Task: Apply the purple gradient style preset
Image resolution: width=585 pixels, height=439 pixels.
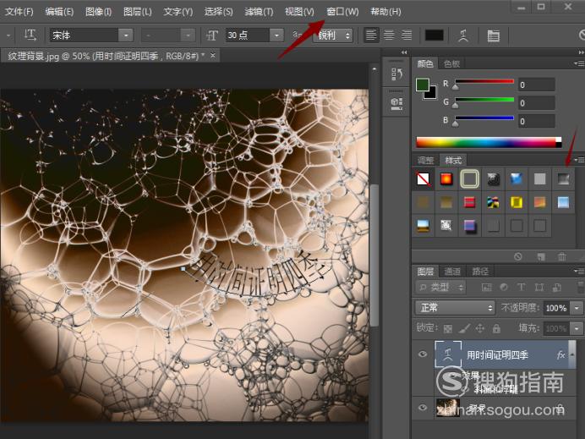Action: (470, 226)
